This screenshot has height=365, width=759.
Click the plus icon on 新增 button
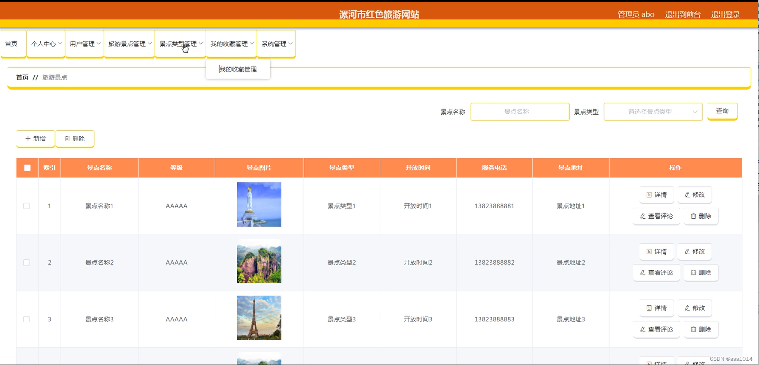tap(28, 139)
